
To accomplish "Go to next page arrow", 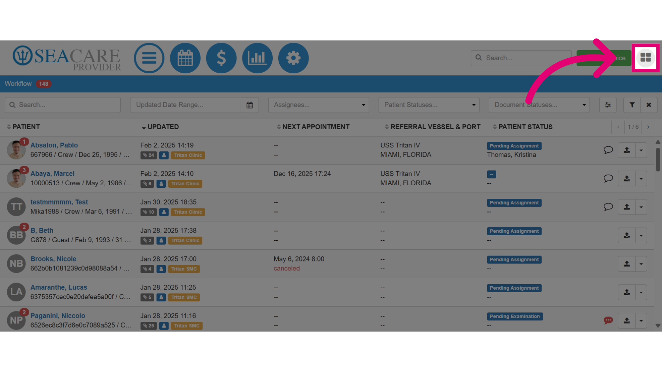I will 648,127.
